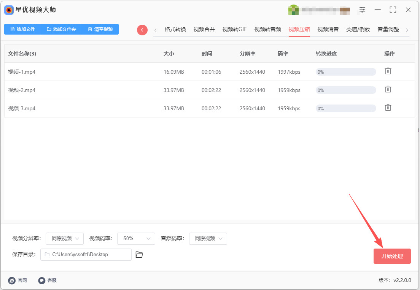
Task: Expand 视频码率 50% dropdown
Action: click(x=136, y=238)
